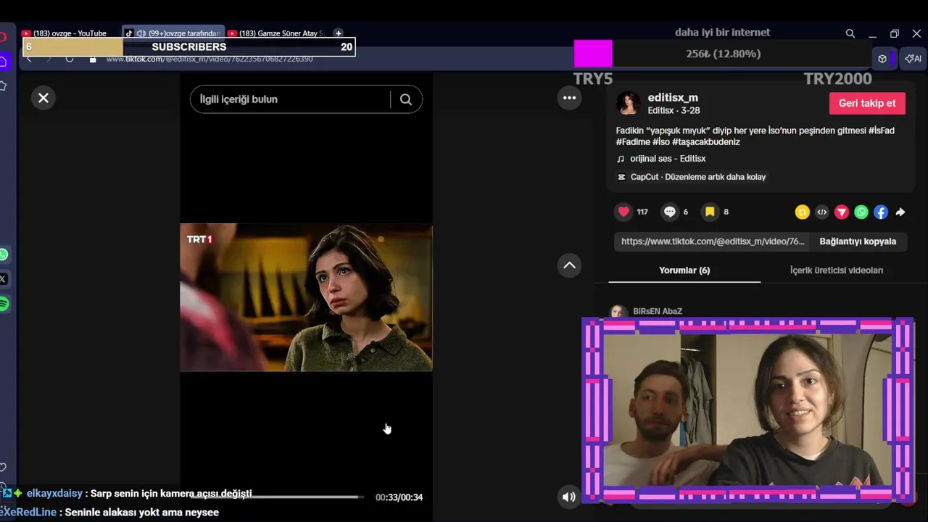
Task: Open comments via speech bubble icon
Action: (670, 212)
